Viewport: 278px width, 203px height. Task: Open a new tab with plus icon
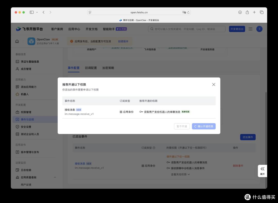click(x=254, y=12)
